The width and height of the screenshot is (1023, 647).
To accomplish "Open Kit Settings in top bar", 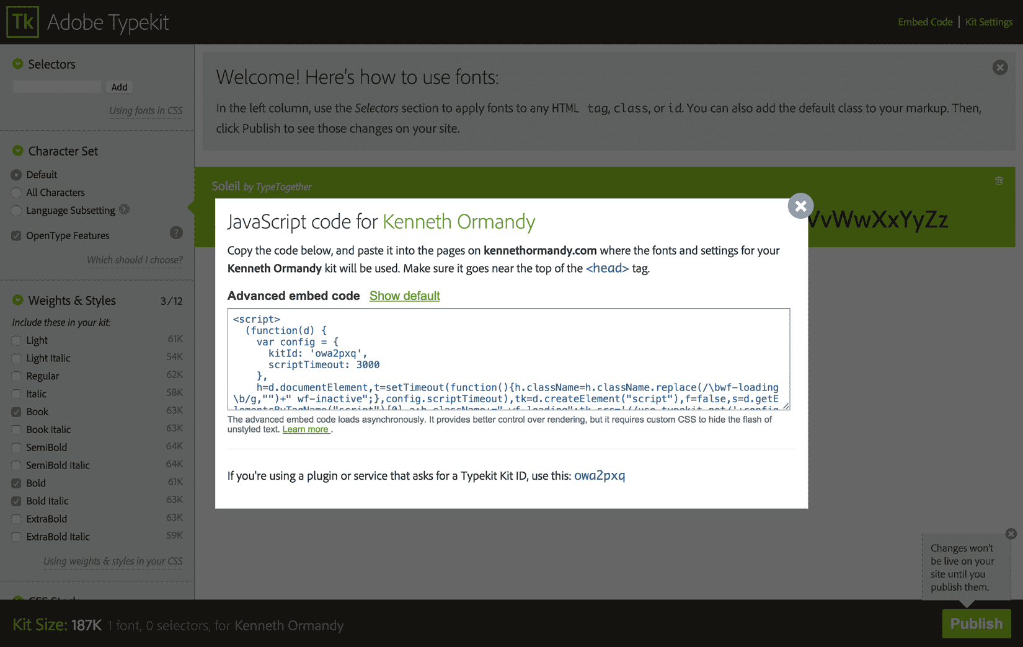I will tap(988, 22).
